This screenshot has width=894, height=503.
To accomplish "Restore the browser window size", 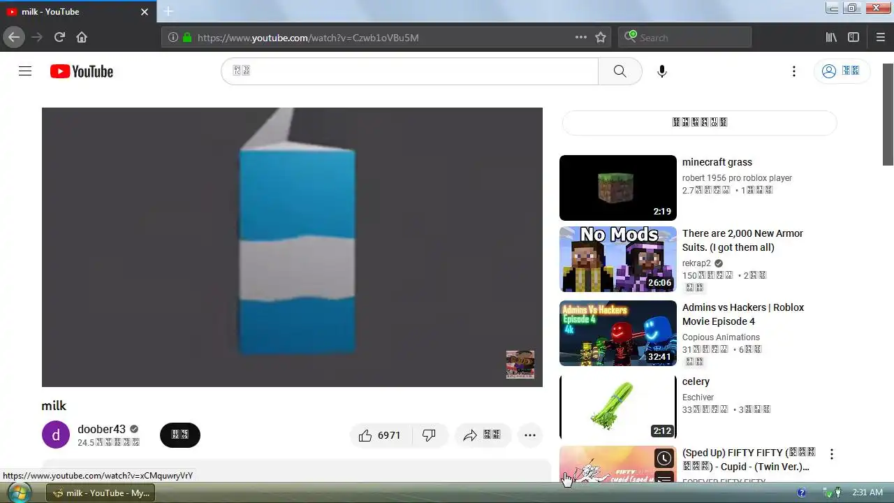I will pos(851,8).
